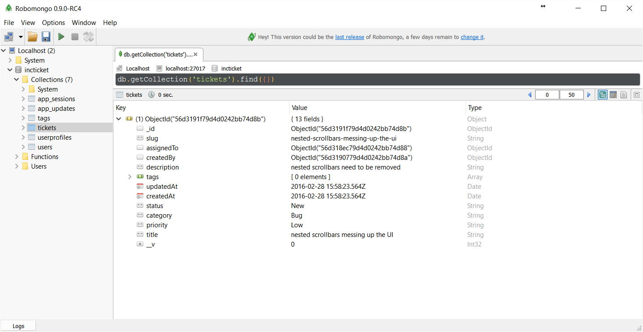Execute the query with the play button

[x=61, y=36]
